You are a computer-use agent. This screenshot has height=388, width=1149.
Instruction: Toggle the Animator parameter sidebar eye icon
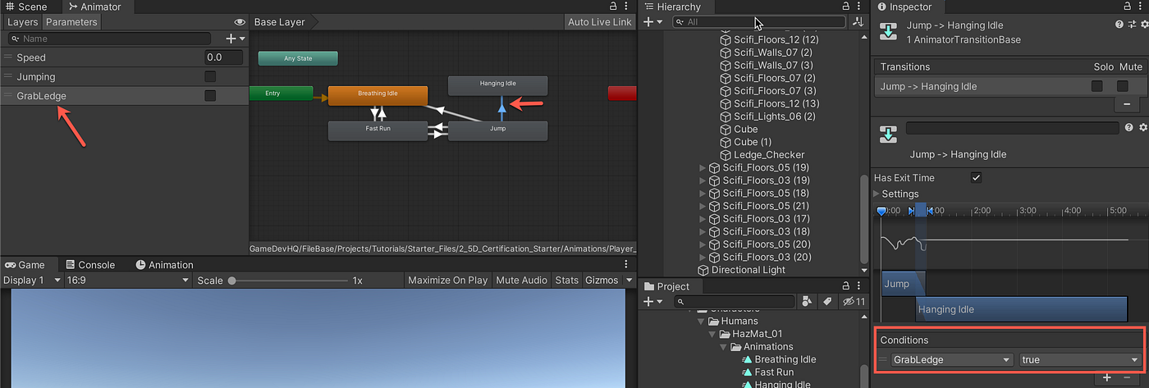click(x=240, y=22)
